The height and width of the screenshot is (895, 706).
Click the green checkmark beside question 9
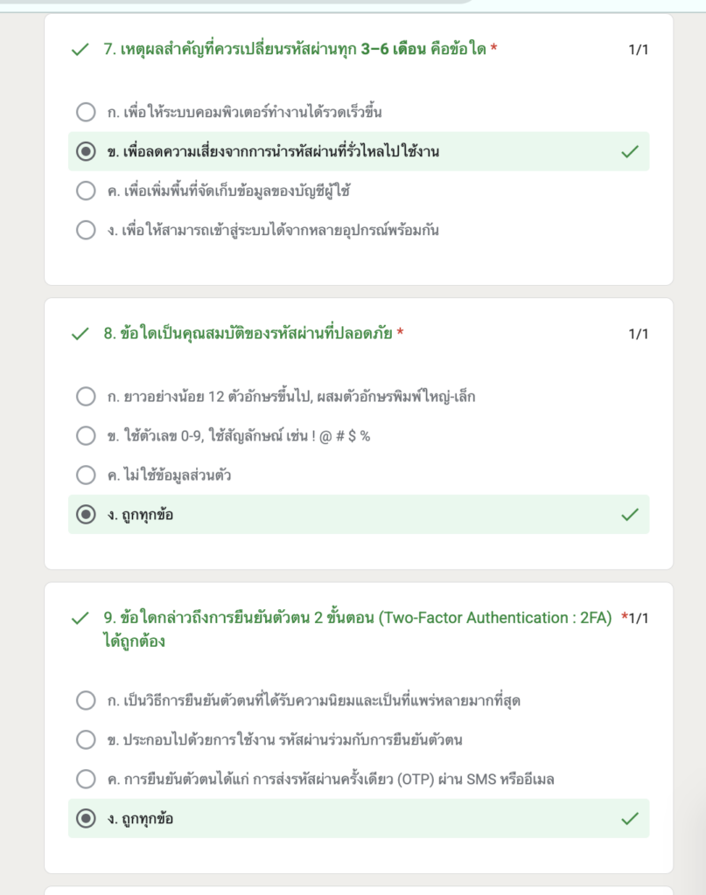tap(80, 618)
